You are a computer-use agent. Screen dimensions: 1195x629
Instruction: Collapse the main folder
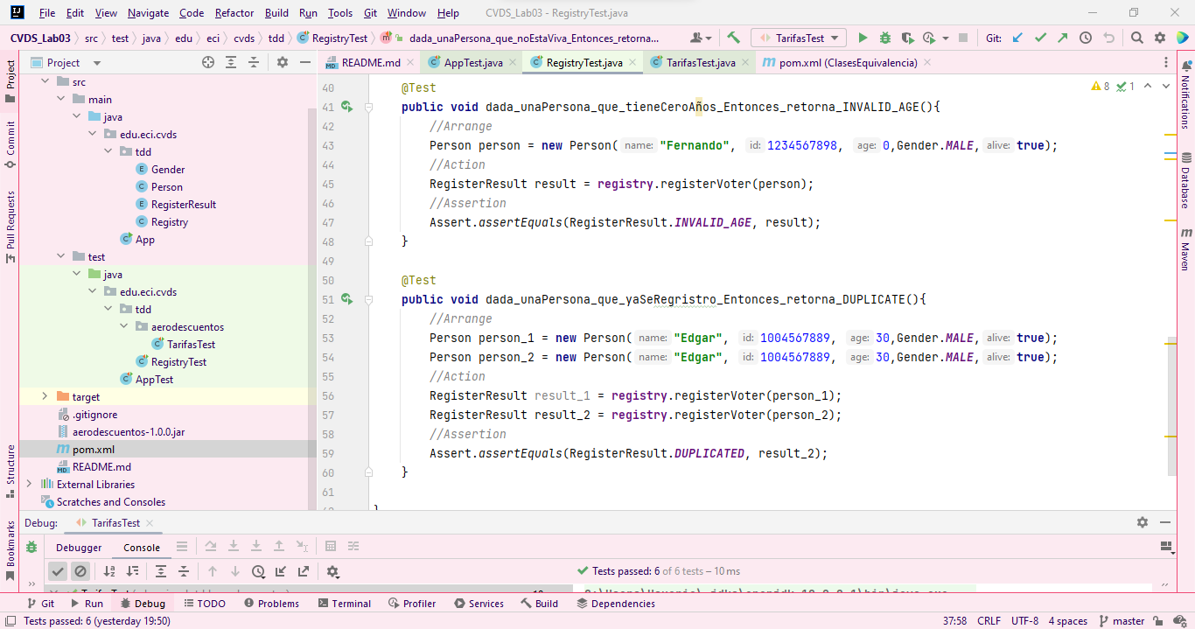[61, 100]
